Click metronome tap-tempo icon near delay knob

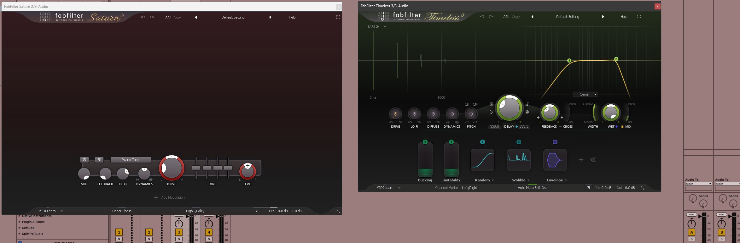(x=527, y=104)
